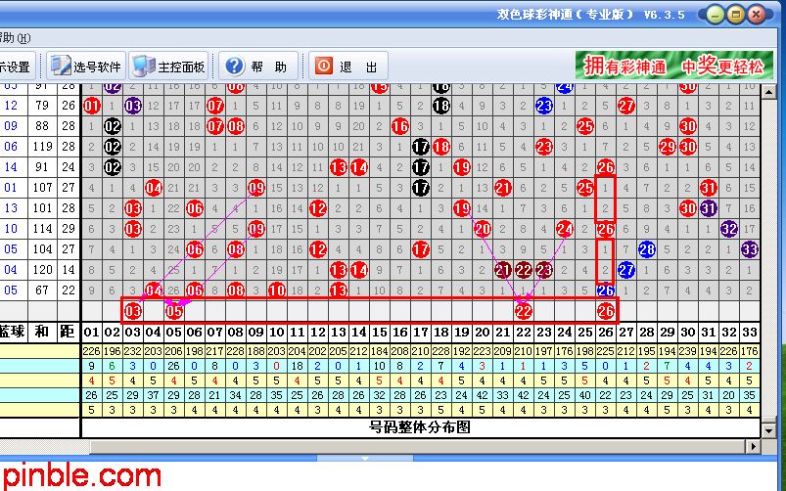Click black ball 02 in row with sum 88

click(113, 126)
